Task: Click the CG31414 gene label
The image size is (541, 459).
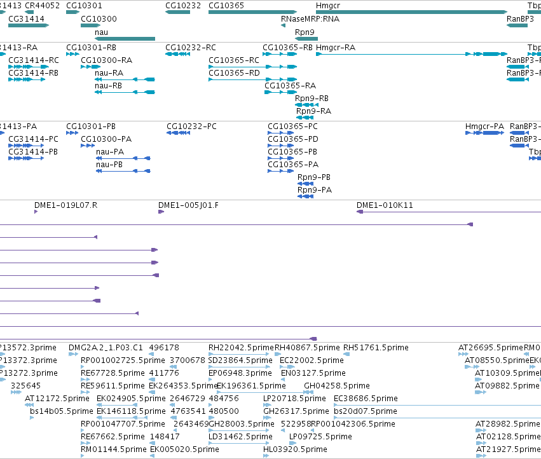Action: tap(26, 18)
